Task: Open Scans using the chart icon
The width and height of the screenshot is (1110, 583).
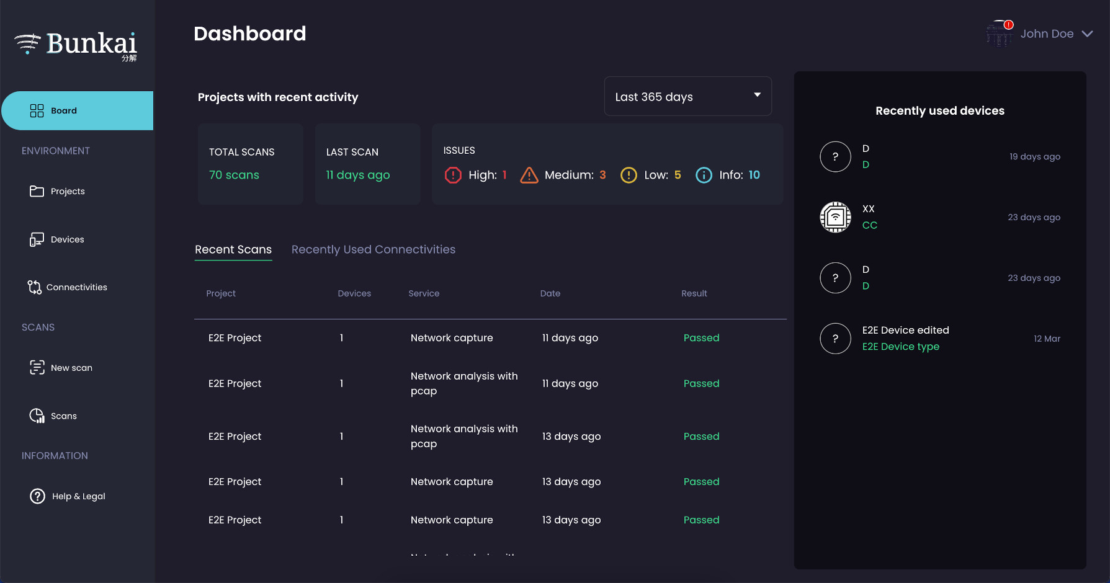Action: (x=37, y=416)
